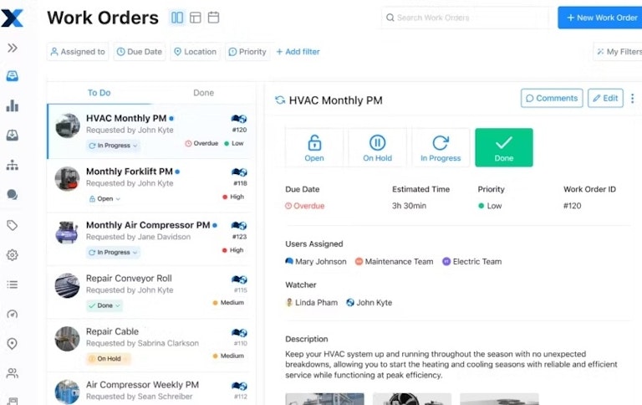Set work order status to Open
This screenshot has width=642, height=405.
314,147
